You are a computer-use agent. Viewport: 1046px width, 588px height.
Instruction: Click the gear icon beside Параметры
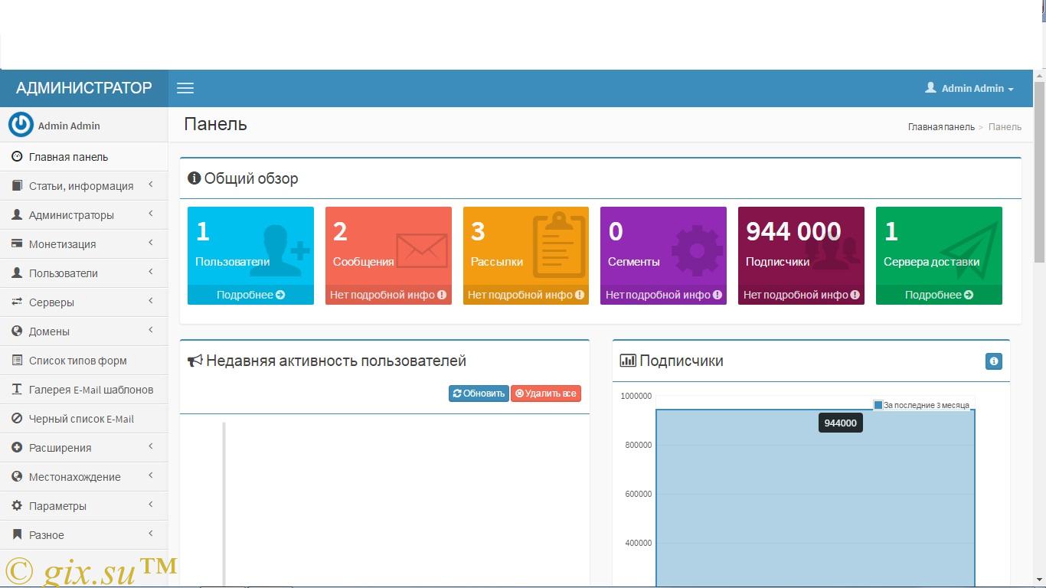tap(17, 505)
